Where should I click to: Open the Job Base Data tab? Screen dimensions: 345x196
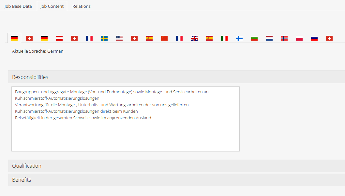coord(18,6)
